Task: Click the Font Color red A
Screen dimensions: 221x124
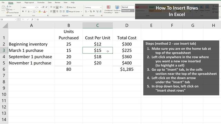Action: point(45,11)
